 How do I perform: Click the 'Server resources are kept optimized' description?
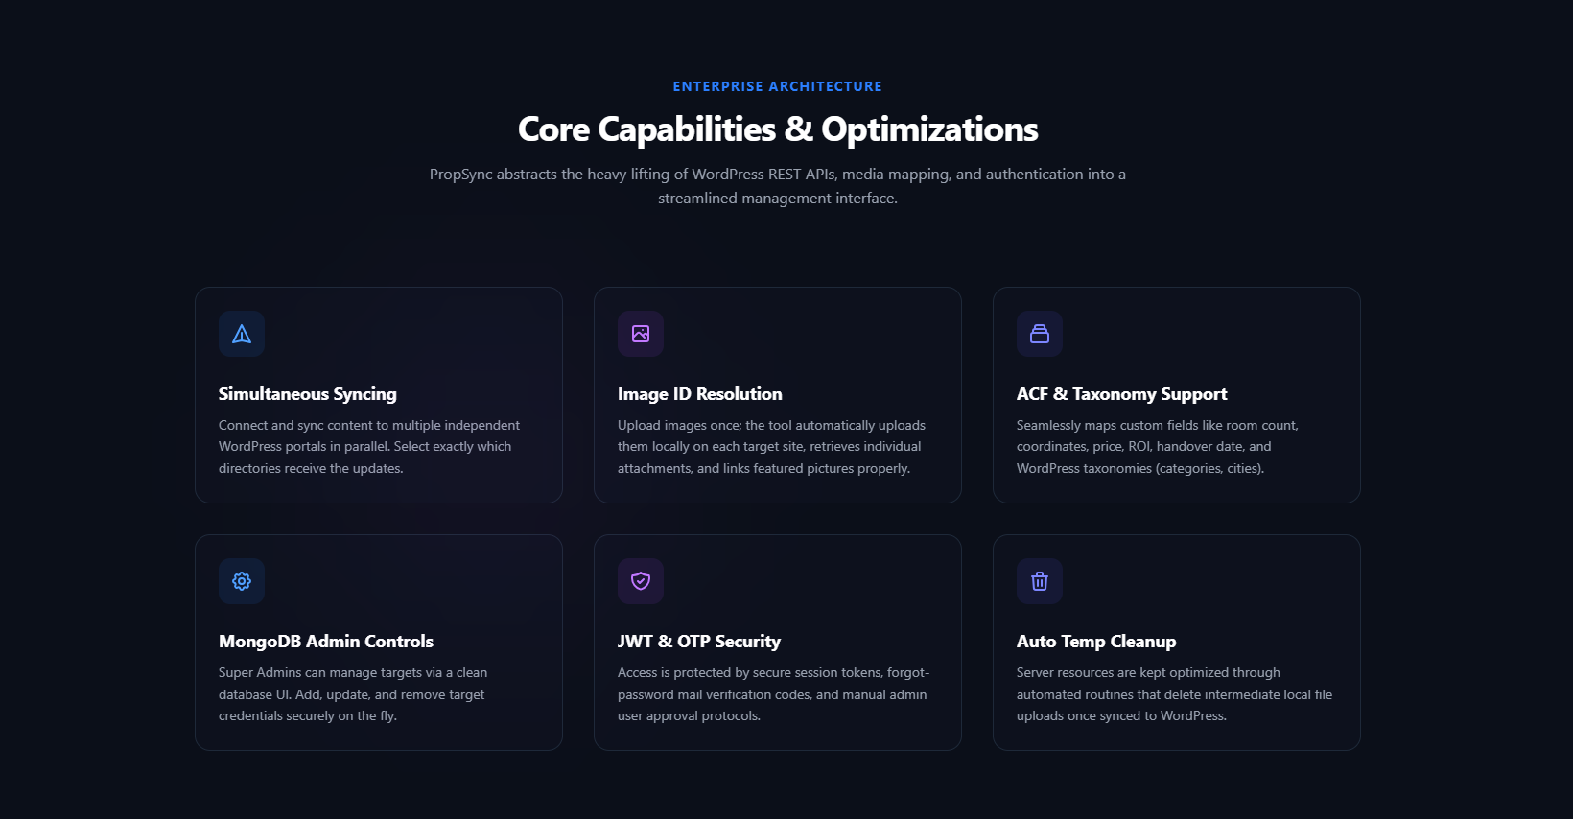[1175, 694]
